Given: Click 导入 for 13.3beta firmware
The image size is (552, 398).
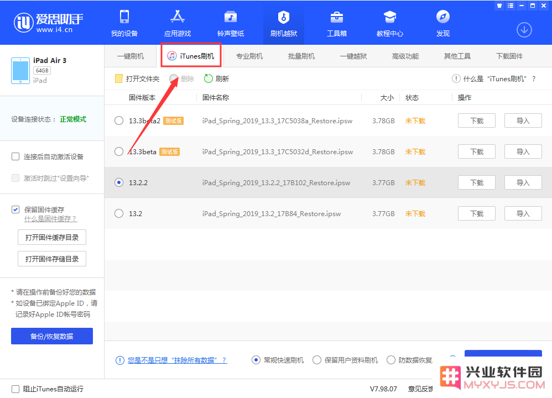Looking at the screenshot, I should point(523,151).
